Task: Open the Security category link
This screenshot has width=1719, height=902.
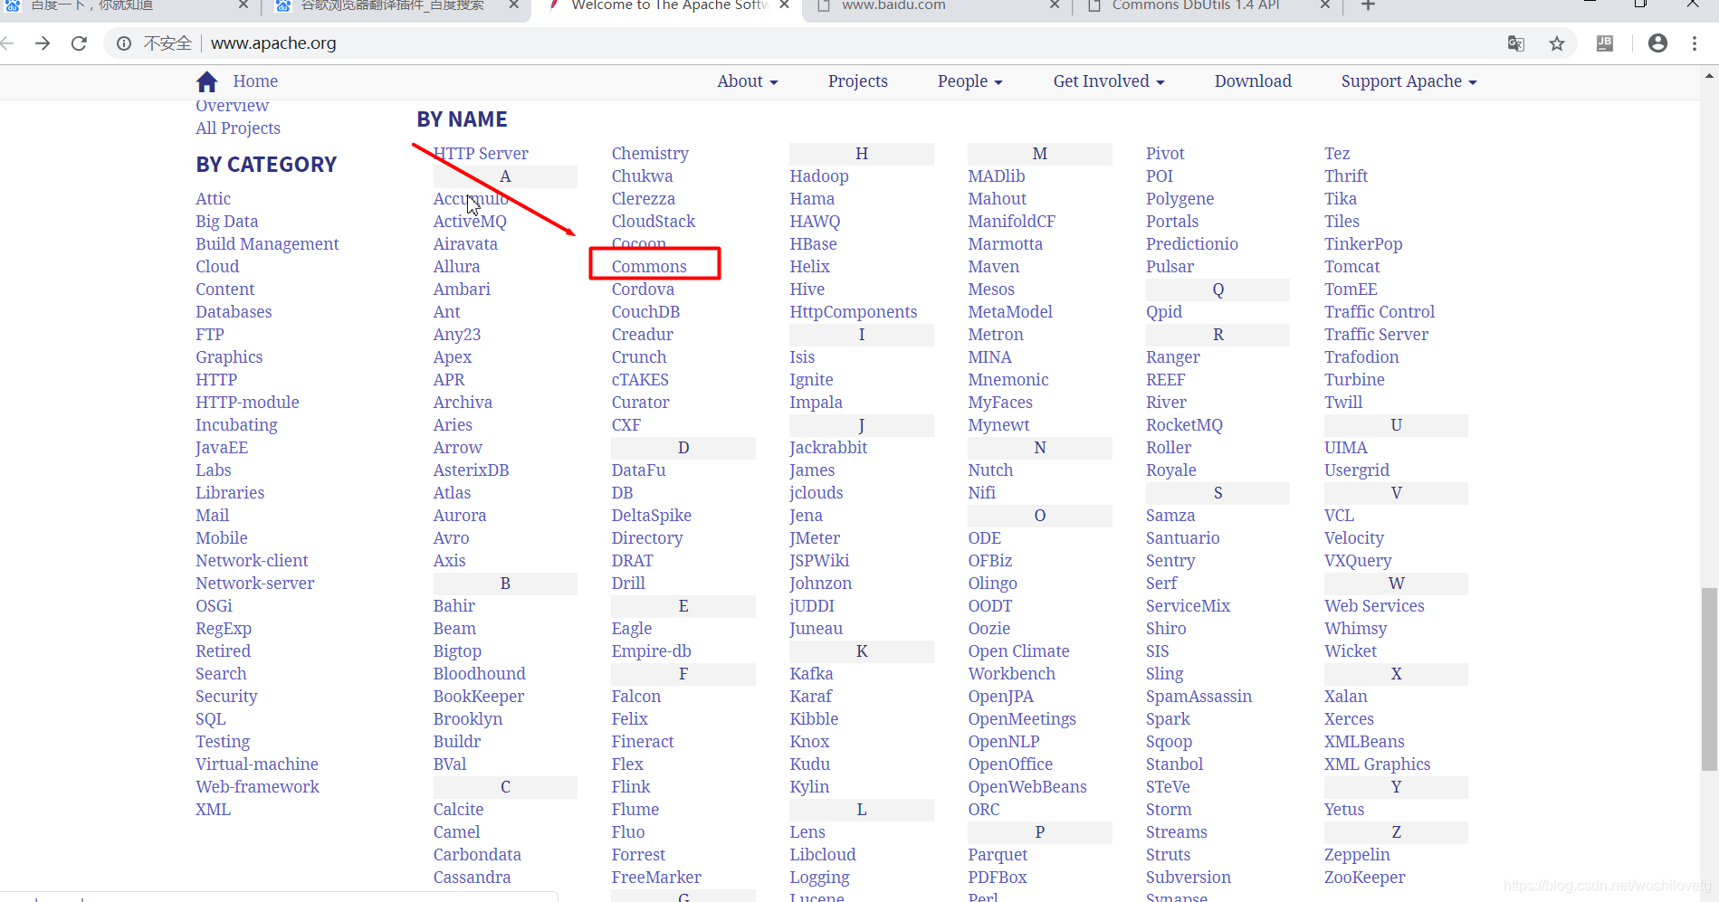Action: (x=226, y=697)
